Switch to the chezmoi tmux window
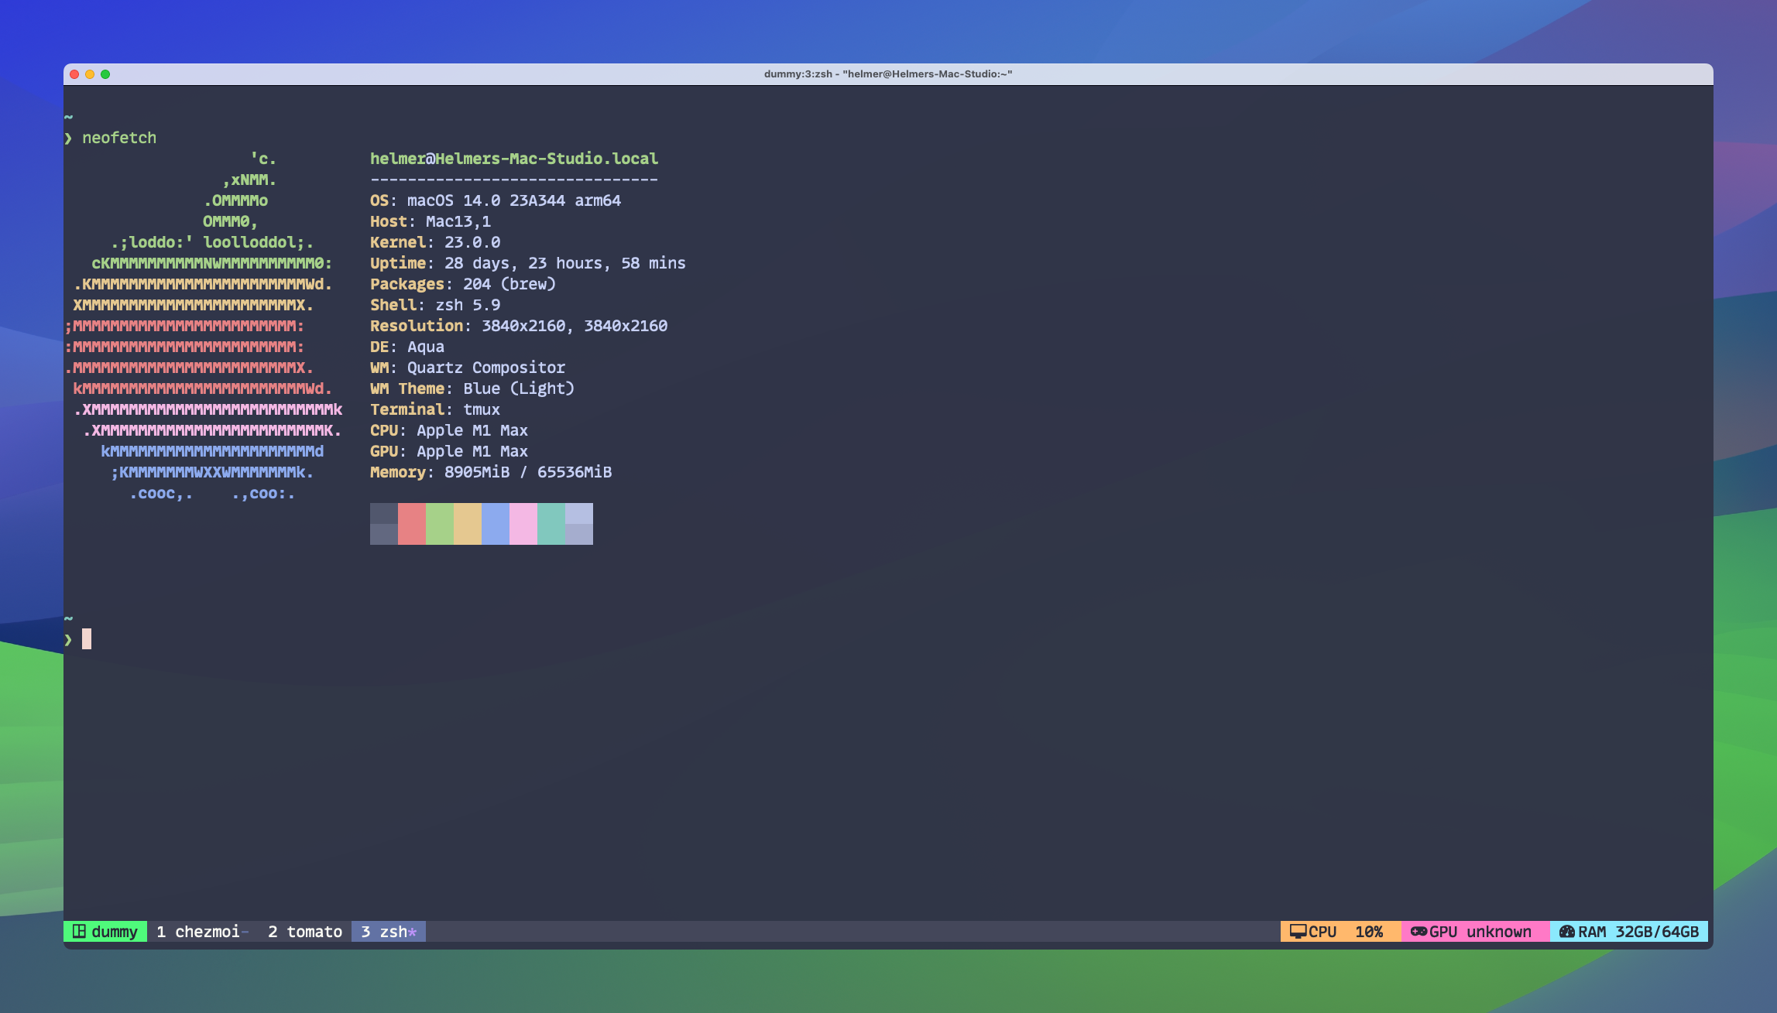 (200, 932)
